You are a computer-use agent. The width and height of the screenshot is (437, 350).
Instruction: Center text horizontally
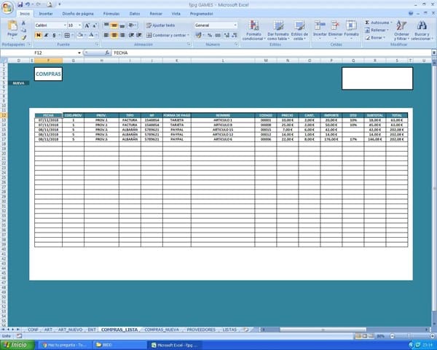coord(114,35)
